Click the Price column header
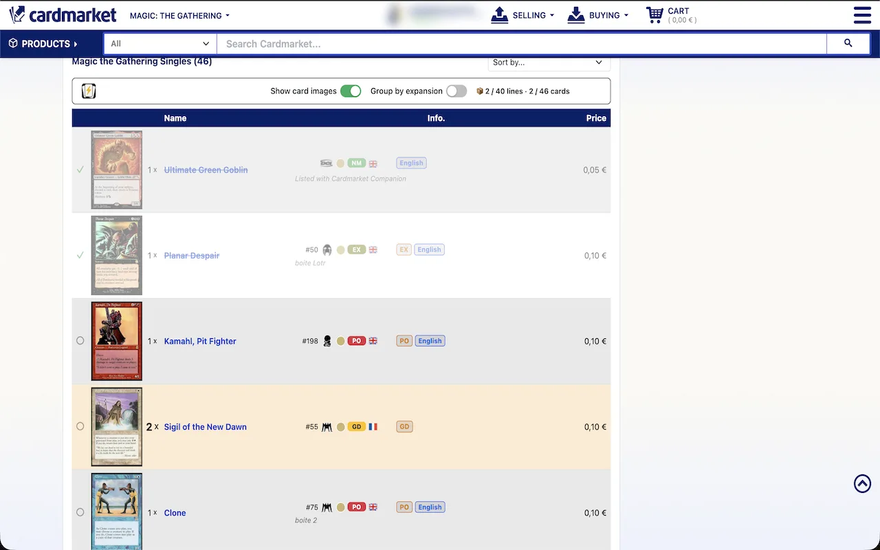Screen dimensions: 880x550 coord(596,118)
